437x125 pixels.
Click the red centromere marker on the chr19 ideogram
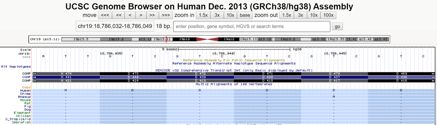pyautogui.click(x=207, y=39)
